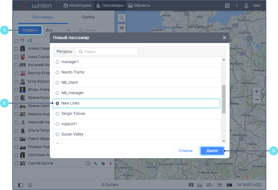
Task: Toggle the eye visibility icon on map
Action: pos(122,28)
